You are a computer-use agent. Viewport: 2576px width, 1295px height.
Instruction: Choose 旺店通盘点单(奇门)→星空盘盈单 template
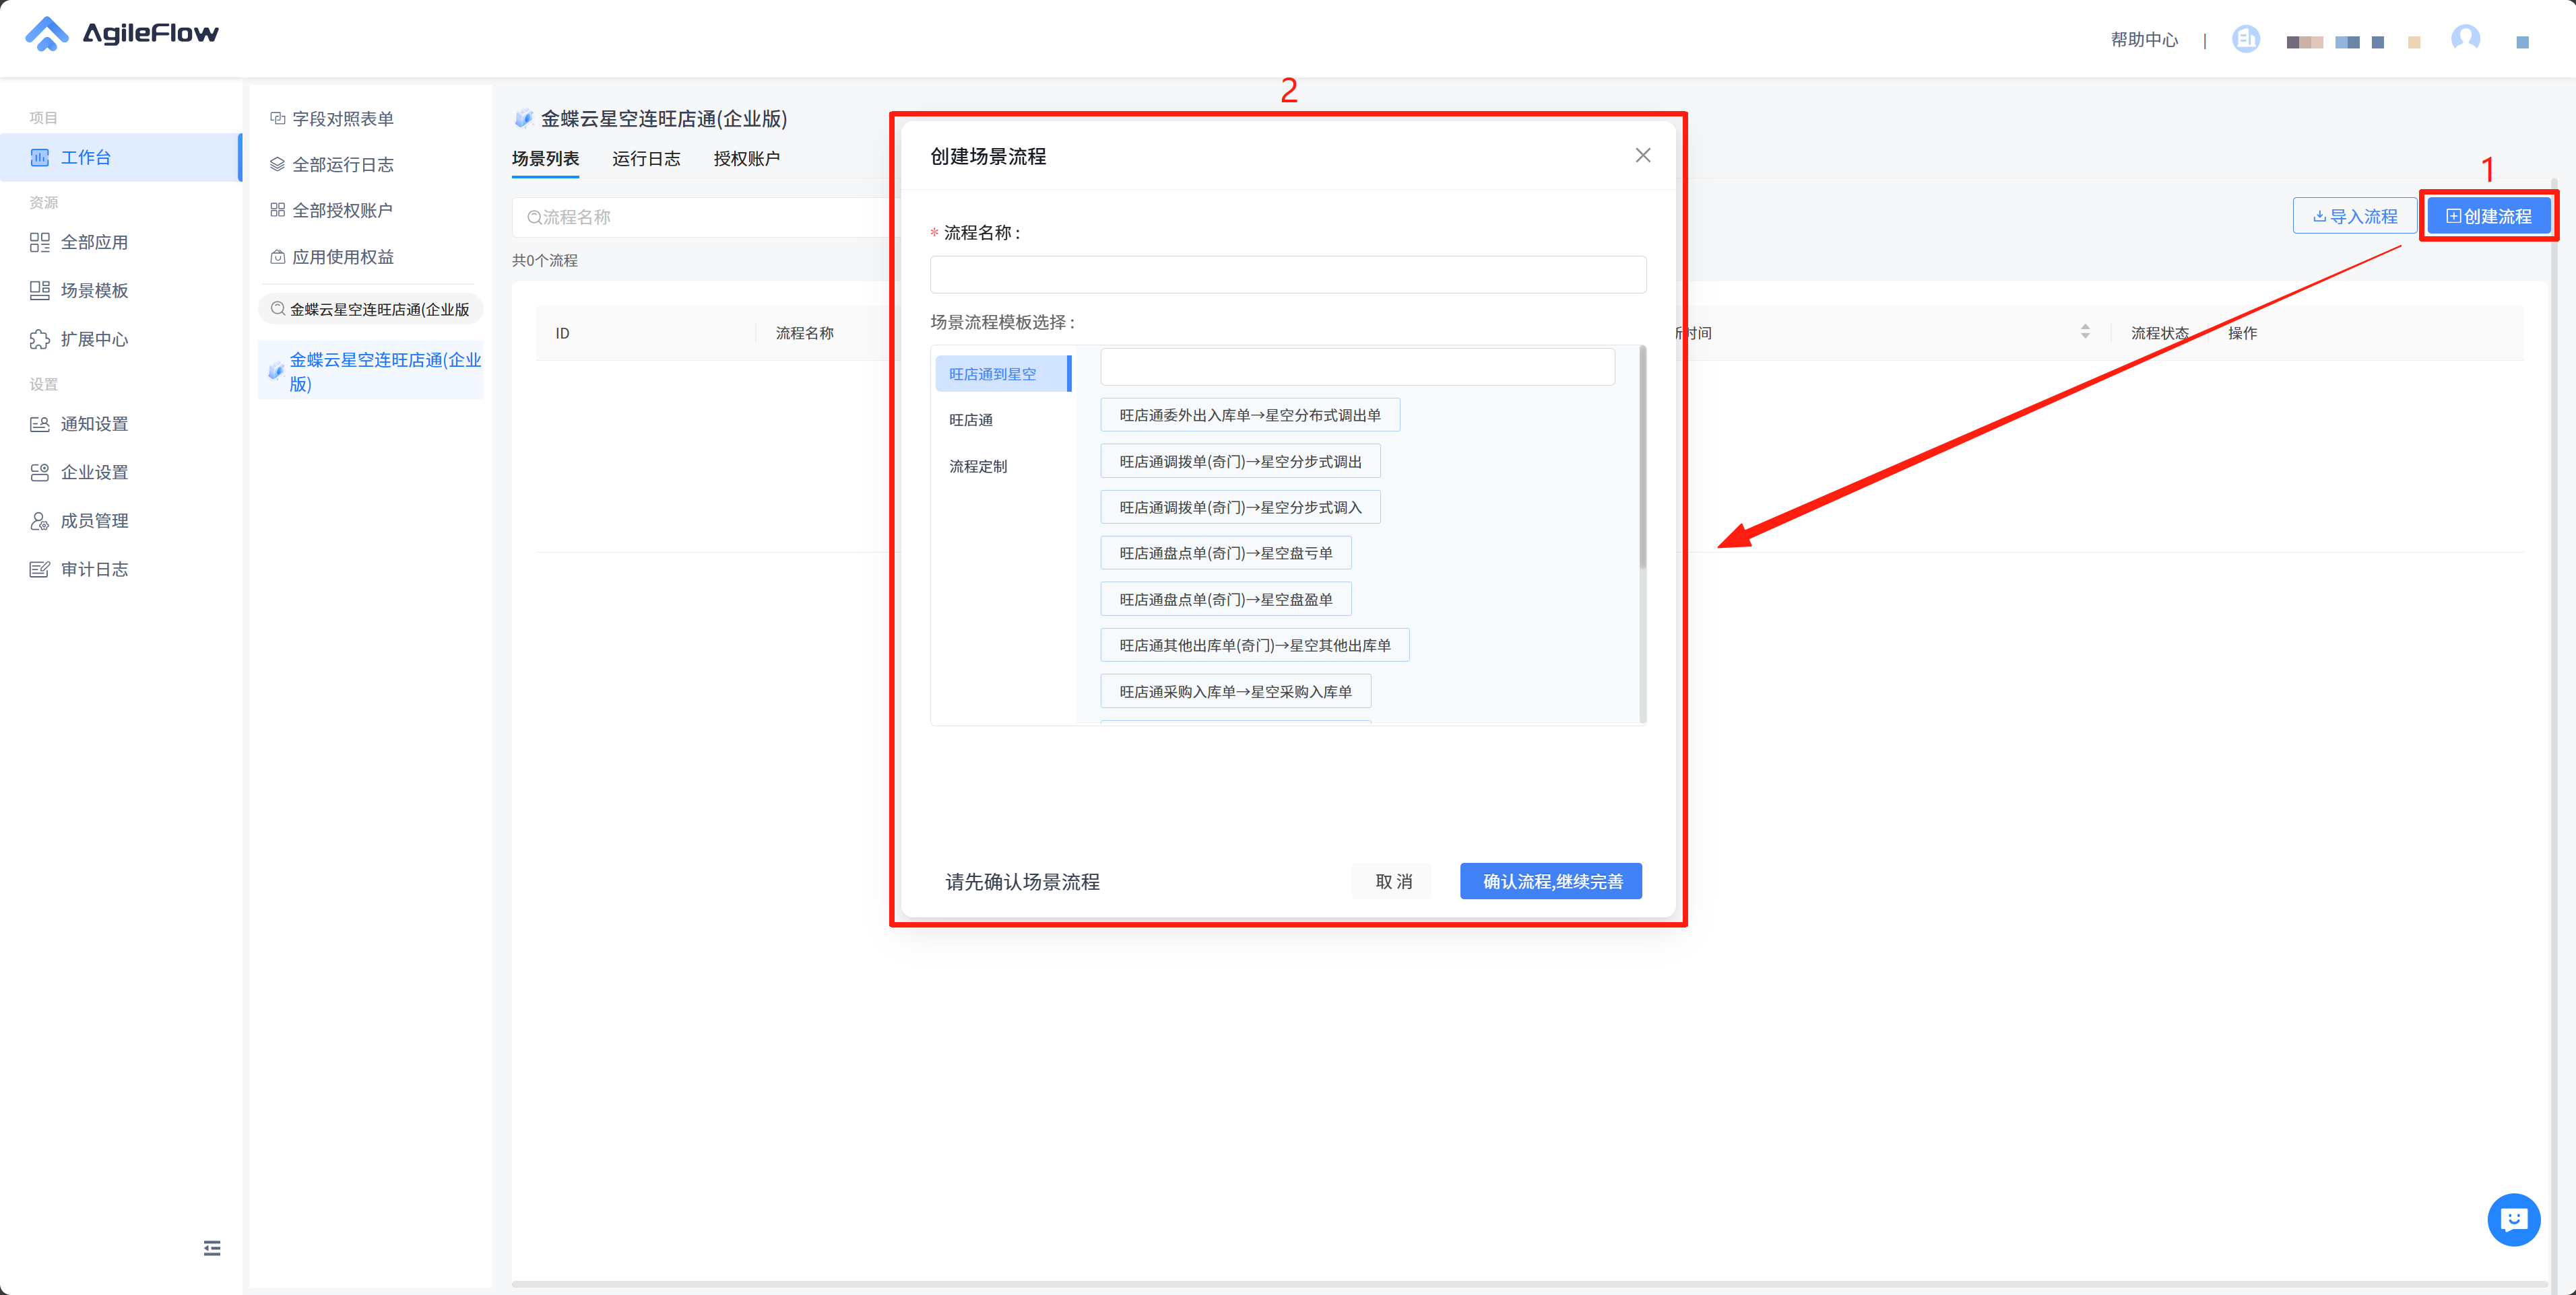tap(1226, 598)
